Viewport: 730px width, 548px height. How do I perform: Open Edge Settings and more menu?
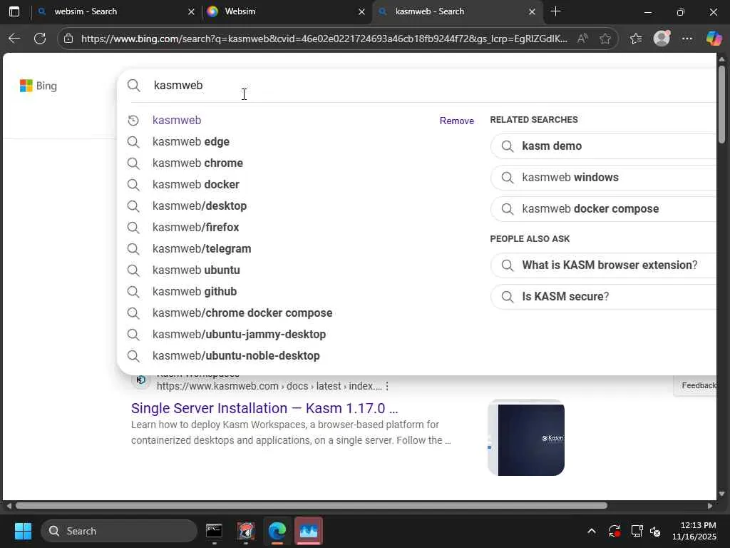[687, 39]
